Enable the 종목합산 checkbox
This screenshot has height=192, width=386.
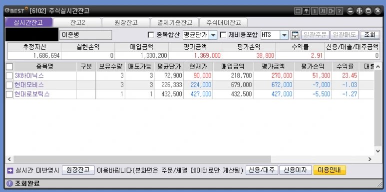coord(151,35)
